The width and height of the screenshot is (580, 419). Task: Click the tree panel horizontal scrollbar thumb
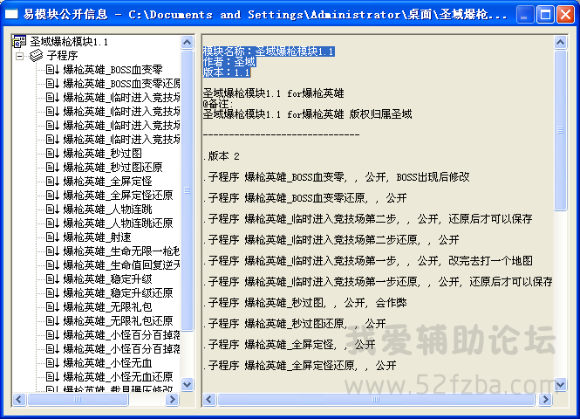(78, 400)
